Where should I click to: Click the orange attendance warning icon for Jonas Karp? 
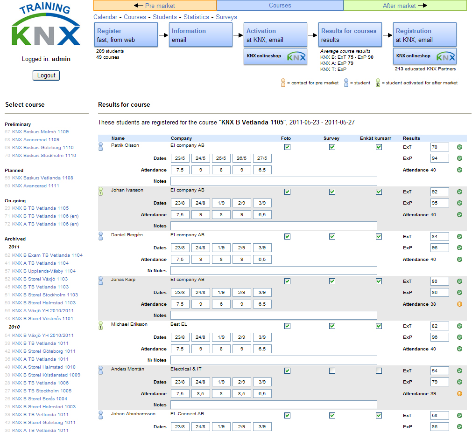(459, 304)
